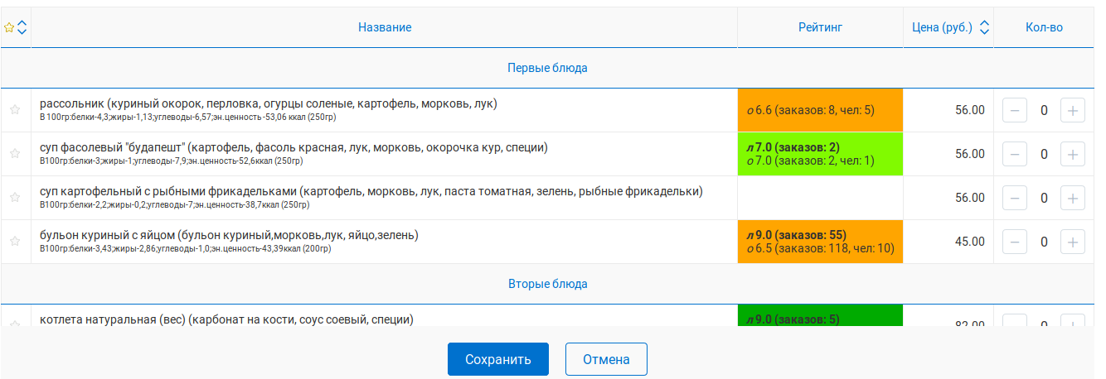This screenshot has width=1106, height=379.
Task: Collapse the Первые блюда section
Action: 547,68
